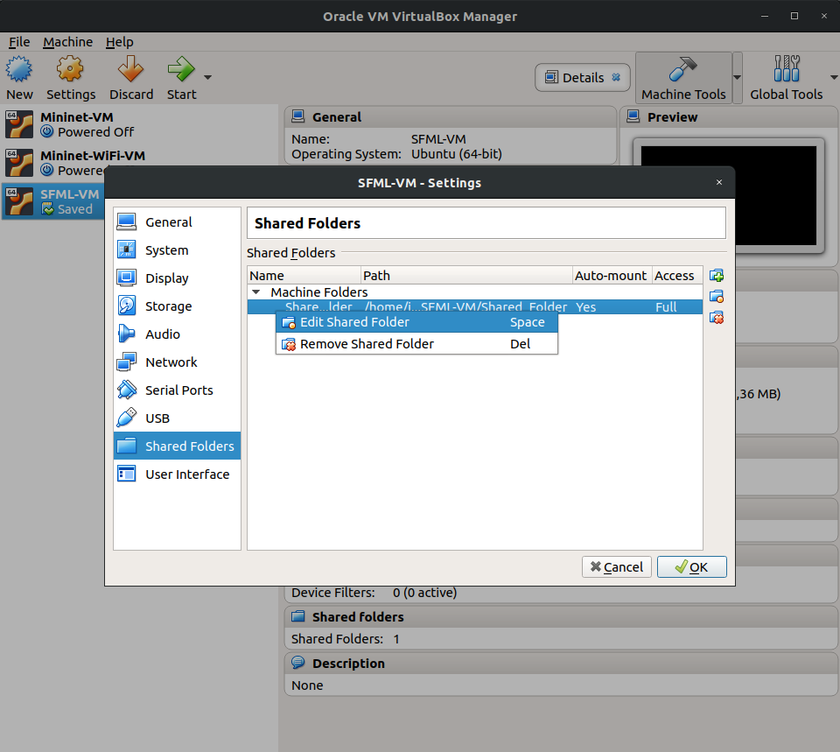
Task: Click the edit shared folder side icon
Action: (x=717, y=297)
